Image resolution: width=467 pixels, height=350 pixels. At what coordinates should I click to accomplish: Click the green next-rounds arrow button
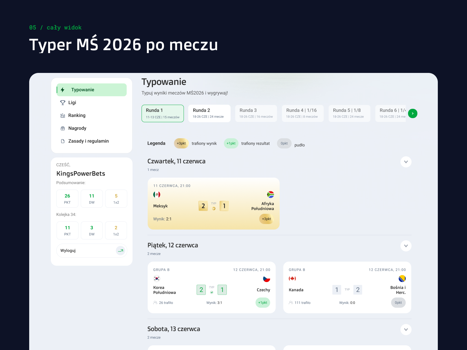click(412, 113)
